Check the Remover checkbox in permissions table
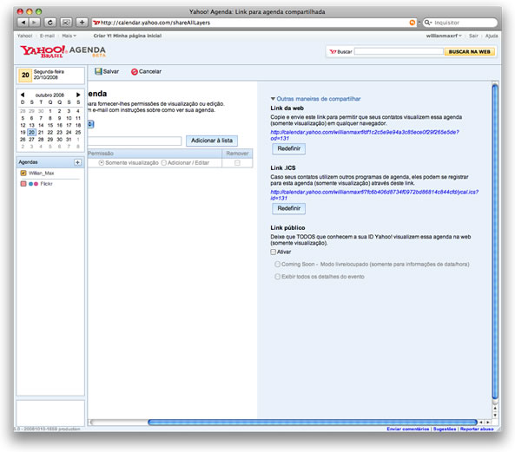The width and height of the screenshot is (515, 452). (237, 163)
